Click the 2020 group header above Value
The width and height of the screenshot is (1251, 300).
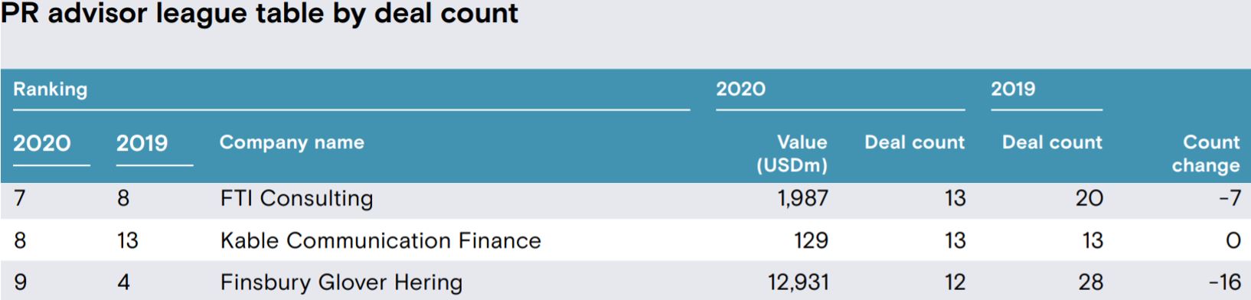click(740, 90)
